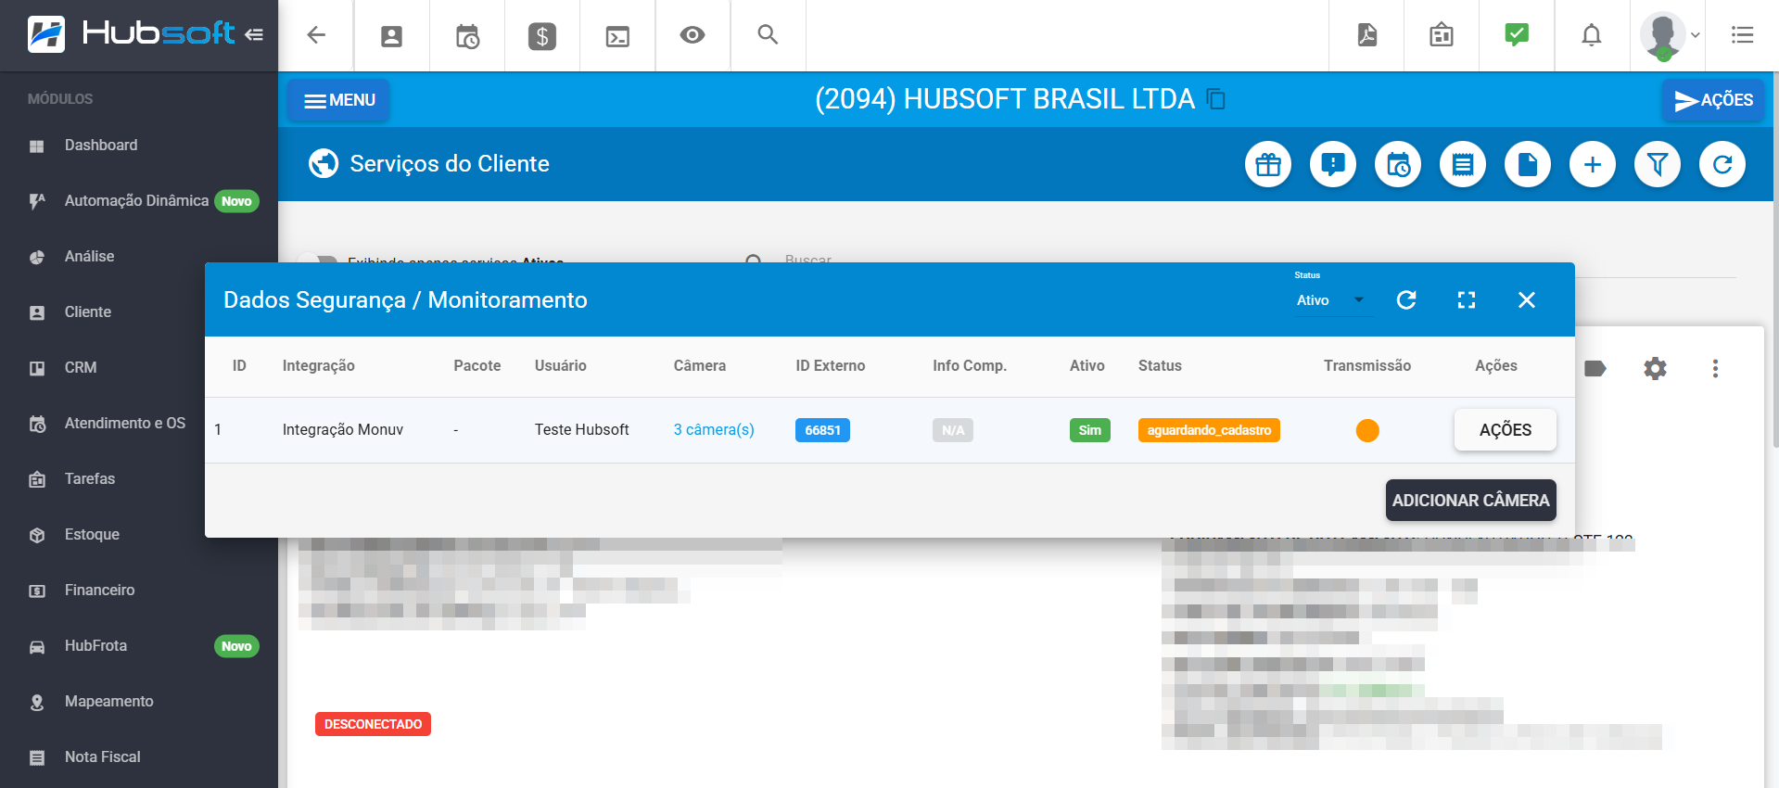
Task: Click Integração Monuv cell
Action: pyautogui.click(x=343, y=430)
